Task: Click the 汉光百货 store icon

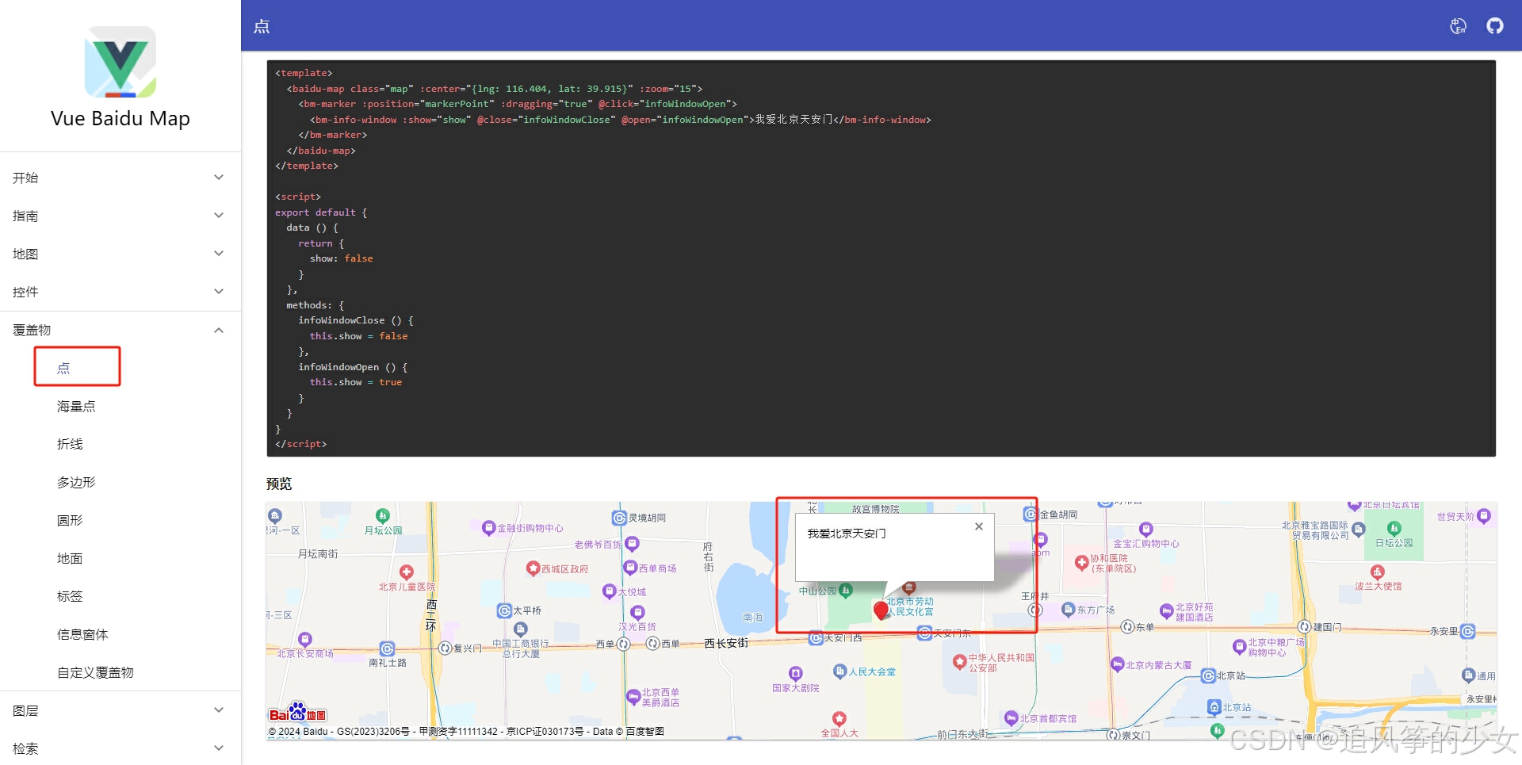Action: click(637, 613)
